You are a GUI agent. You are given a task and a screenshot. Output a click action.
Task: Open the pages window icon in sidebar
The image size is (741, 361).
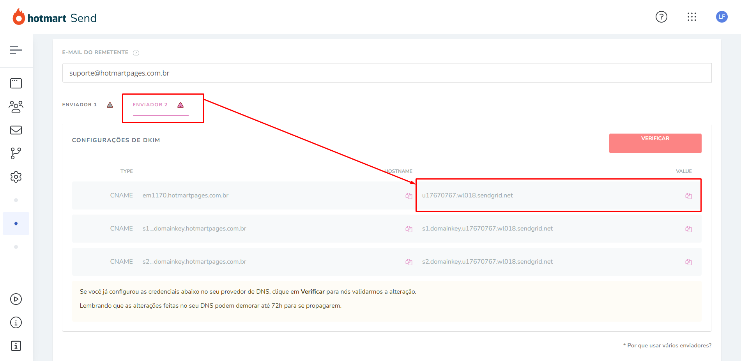pyautogui.click(x=16, y=83)
